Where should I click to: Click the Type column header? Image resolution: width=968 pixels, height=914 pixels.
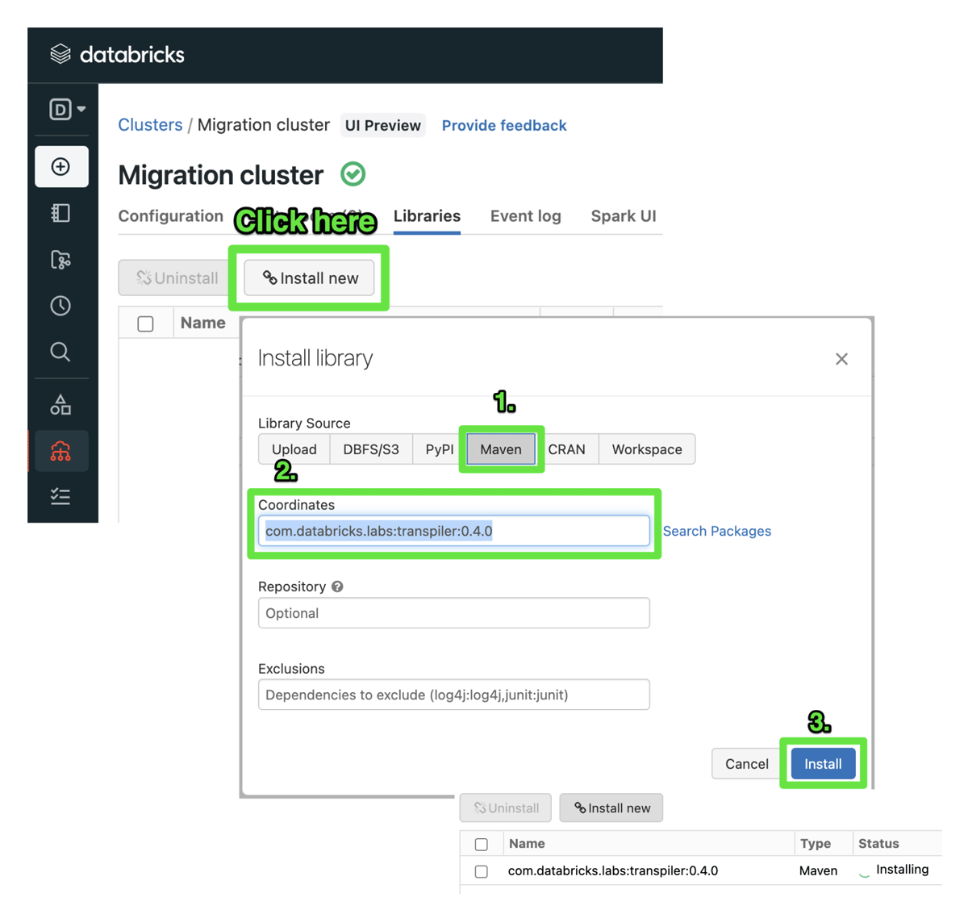tap(816, 843)
